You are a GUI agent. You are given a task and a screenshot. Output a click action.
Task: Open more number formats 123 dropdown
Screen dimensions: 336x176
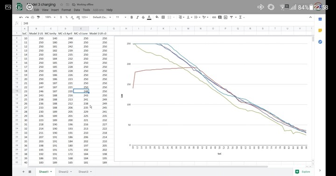[x=84, y=17]
